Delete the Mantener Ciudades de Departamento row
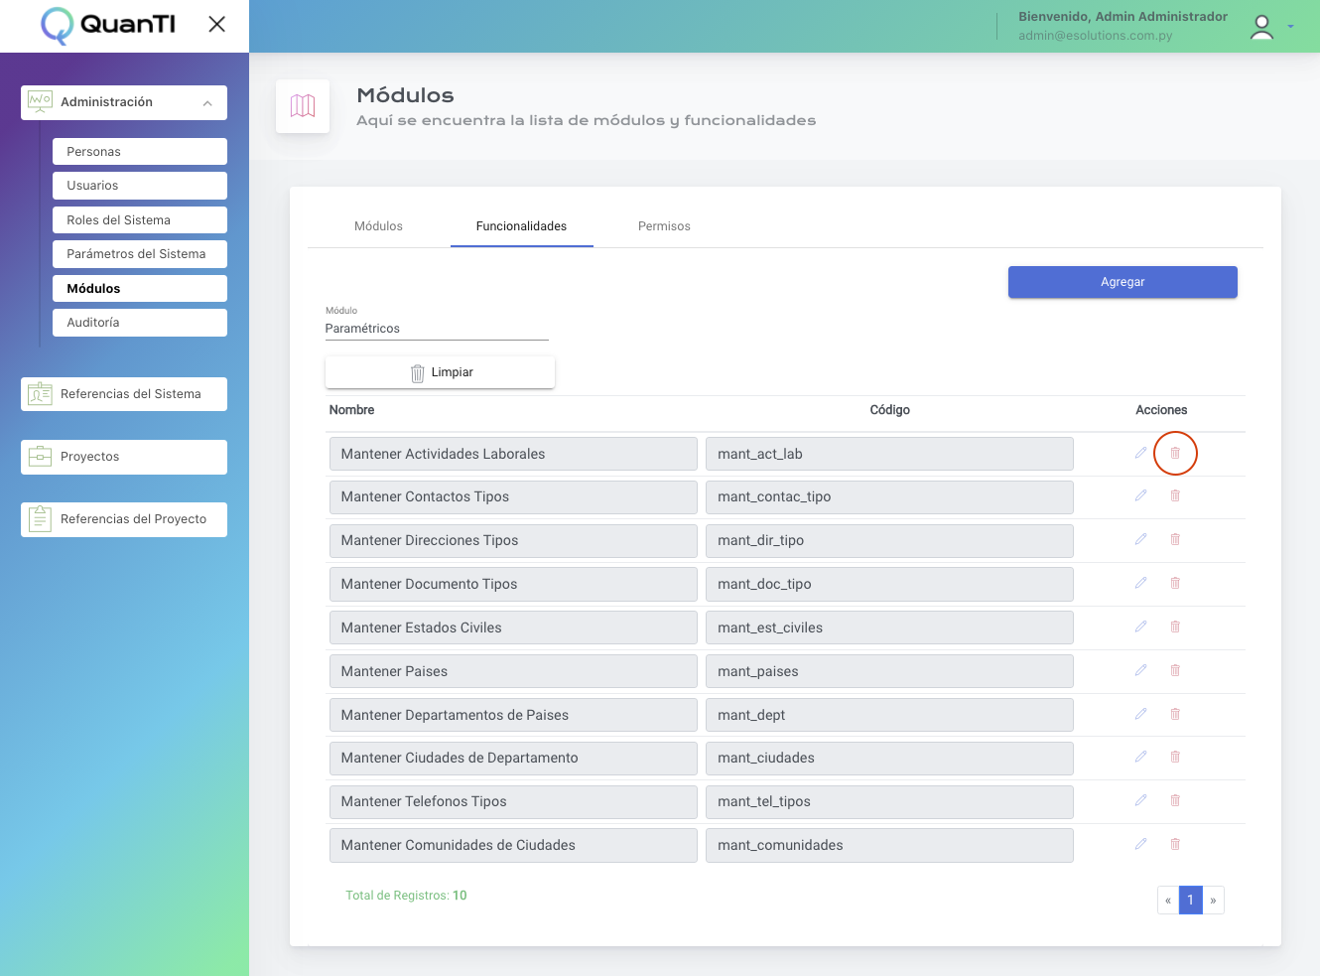Image resolution: width=1320 pixels, height=976 pixels. point(1175,757)
